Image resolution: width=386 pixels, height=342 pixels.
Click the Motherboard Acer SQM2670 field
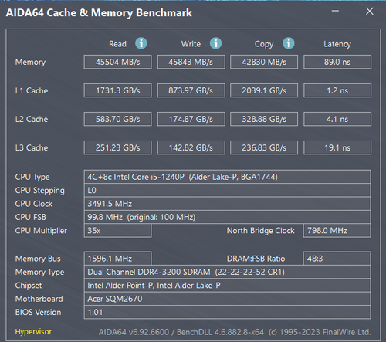pos(227,299)
